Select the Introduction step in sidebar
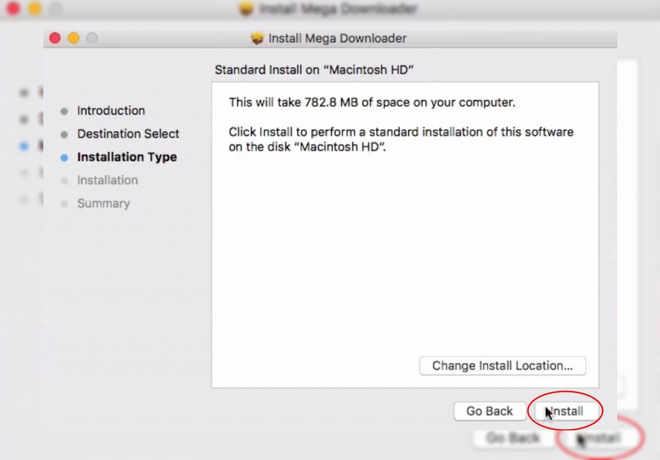 [x=111, y=110]
